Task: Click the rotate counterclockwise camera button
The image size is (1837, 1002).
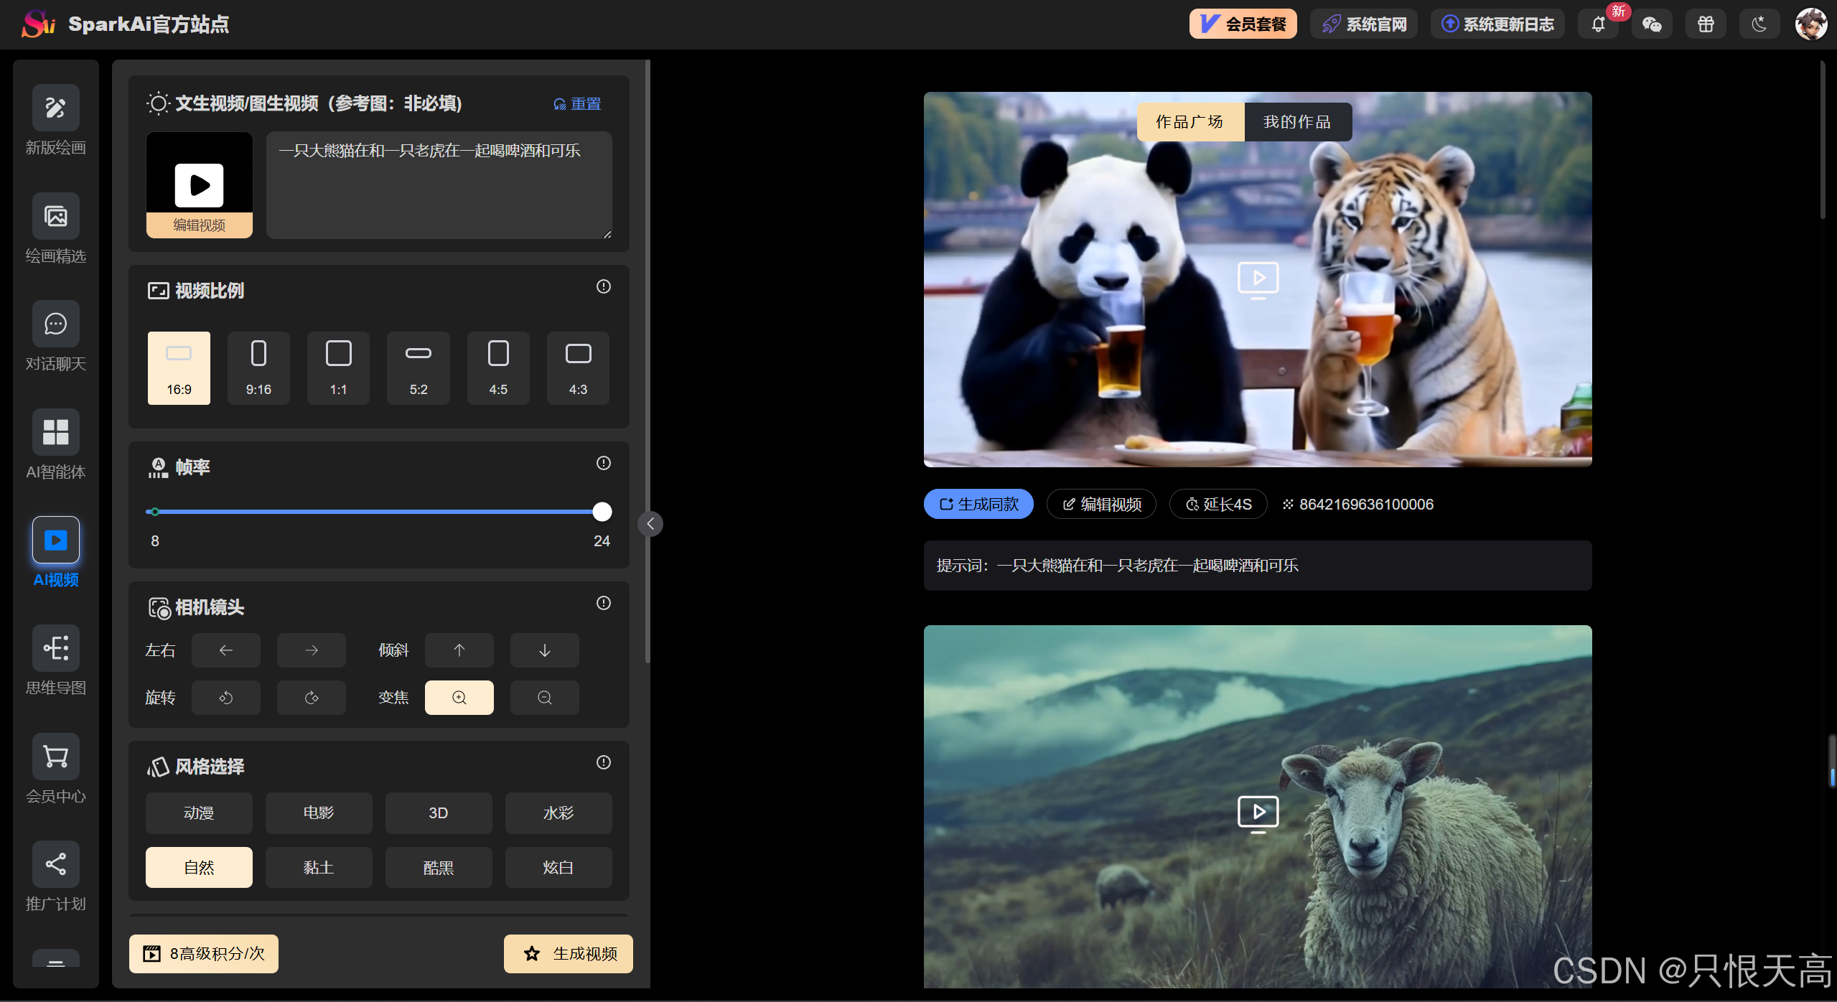Action: (225, 698)
